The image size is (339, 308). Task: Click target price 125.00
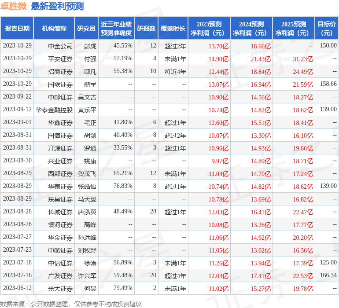(x=328, y=262)
